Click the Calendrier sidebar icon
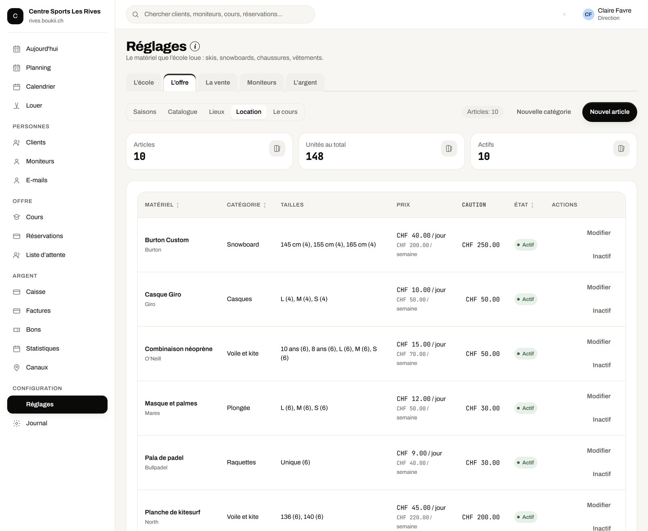The image size is (648, 531). click(17, 87)
